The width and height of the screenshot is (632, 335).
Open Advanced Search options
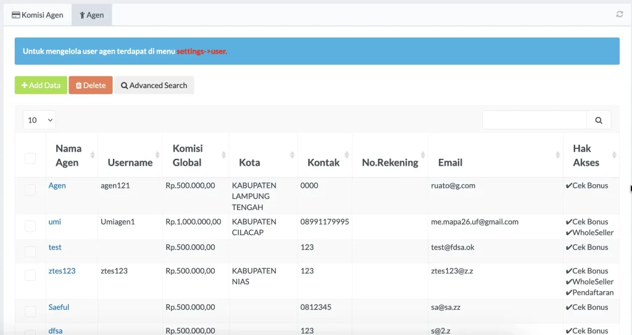tap(154, 86)
